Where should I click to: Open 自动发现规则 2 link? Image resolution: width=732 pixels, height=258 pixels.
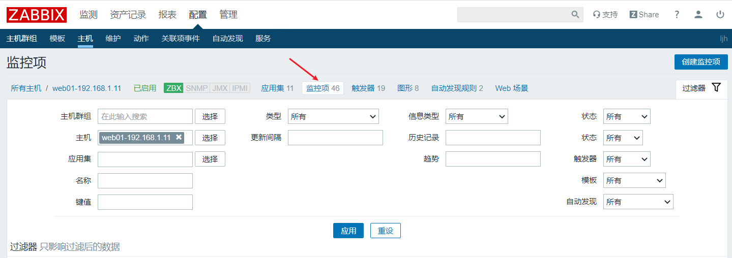point(457,88)
